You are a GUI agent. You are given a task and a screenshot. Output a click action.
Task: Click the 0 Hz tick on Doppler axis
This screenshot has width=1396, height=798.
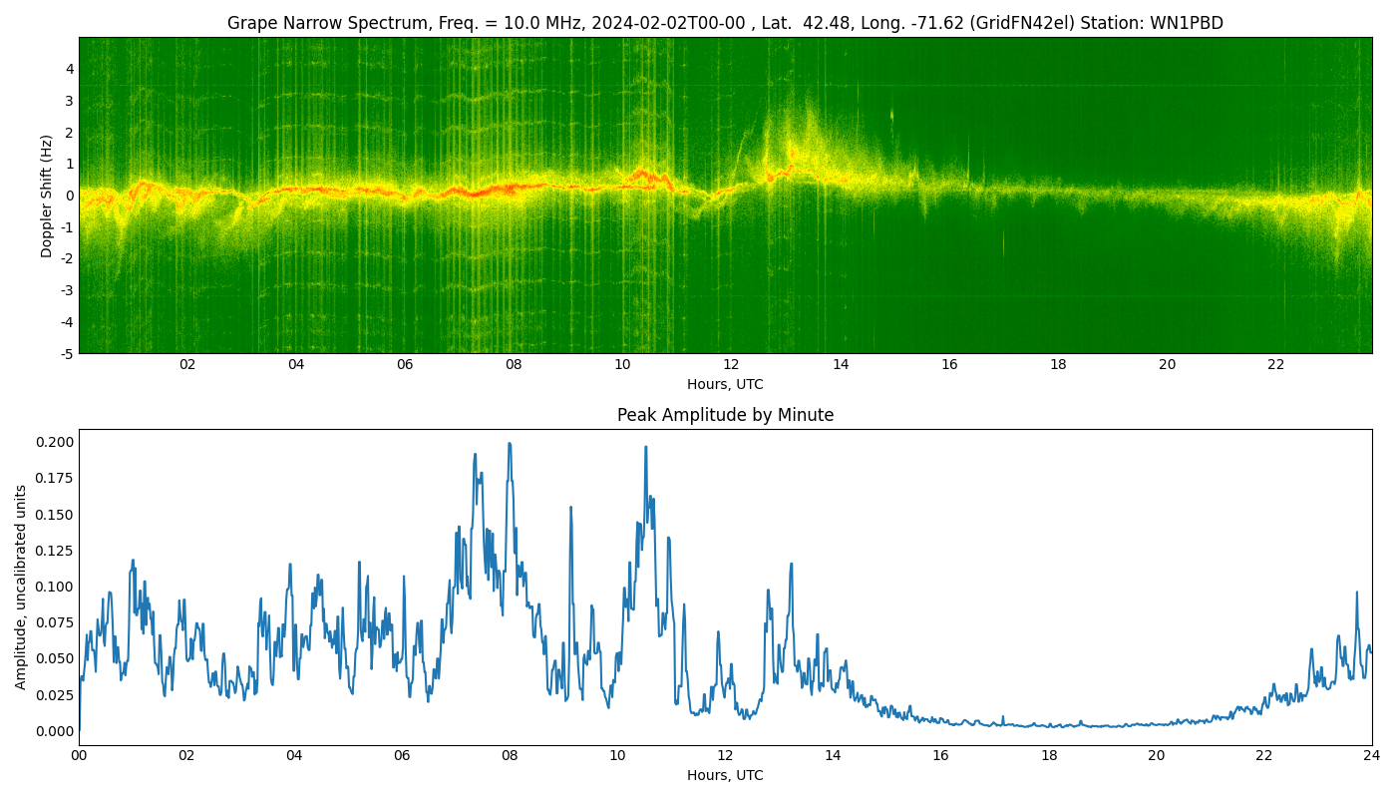click(x=69, y=196)
